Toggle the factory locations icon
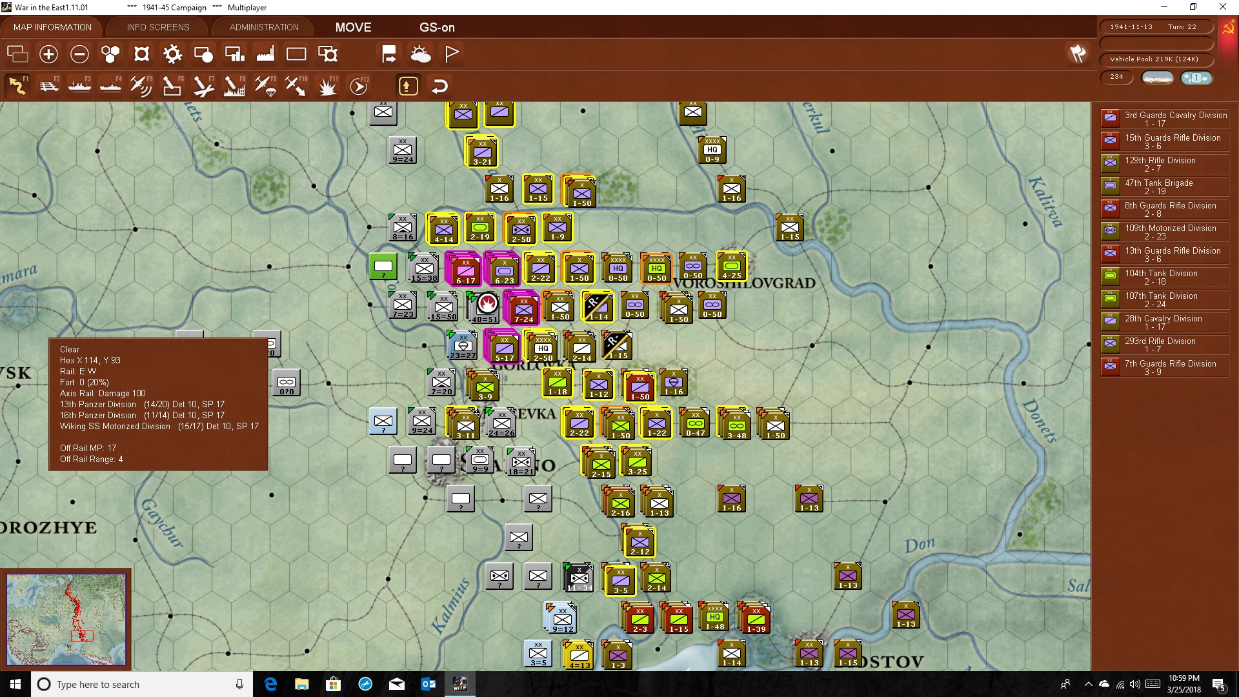Viewport: 1239px width, 697px height. pos(265,54)
